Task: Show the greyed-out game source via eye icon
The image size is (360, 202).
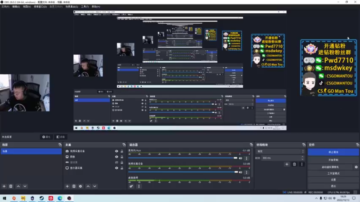Action: [x=117, y=162]
